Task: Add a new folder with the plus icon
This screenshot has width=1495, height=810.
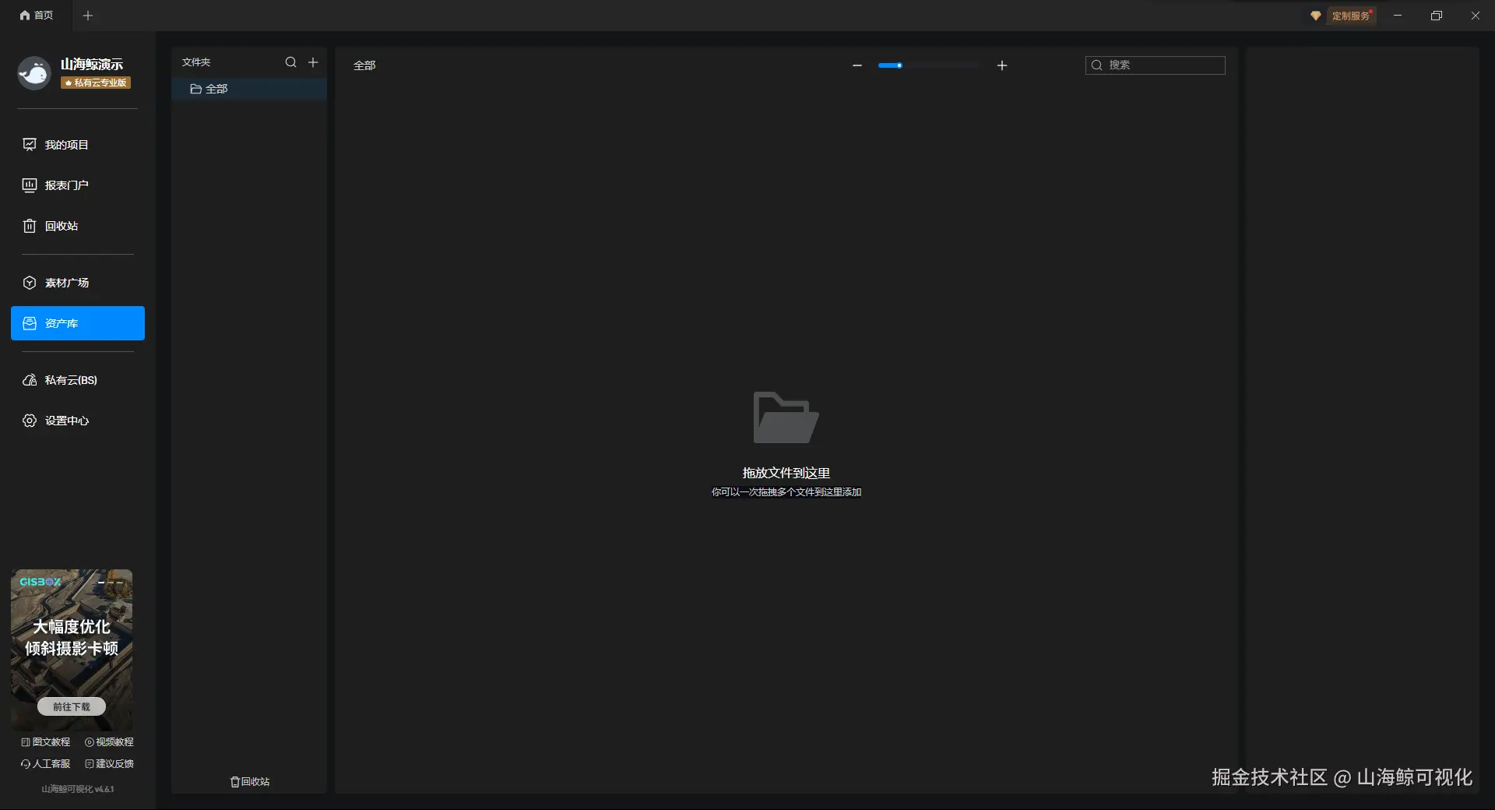Action: pyautogui.click(x=313, y=62)
